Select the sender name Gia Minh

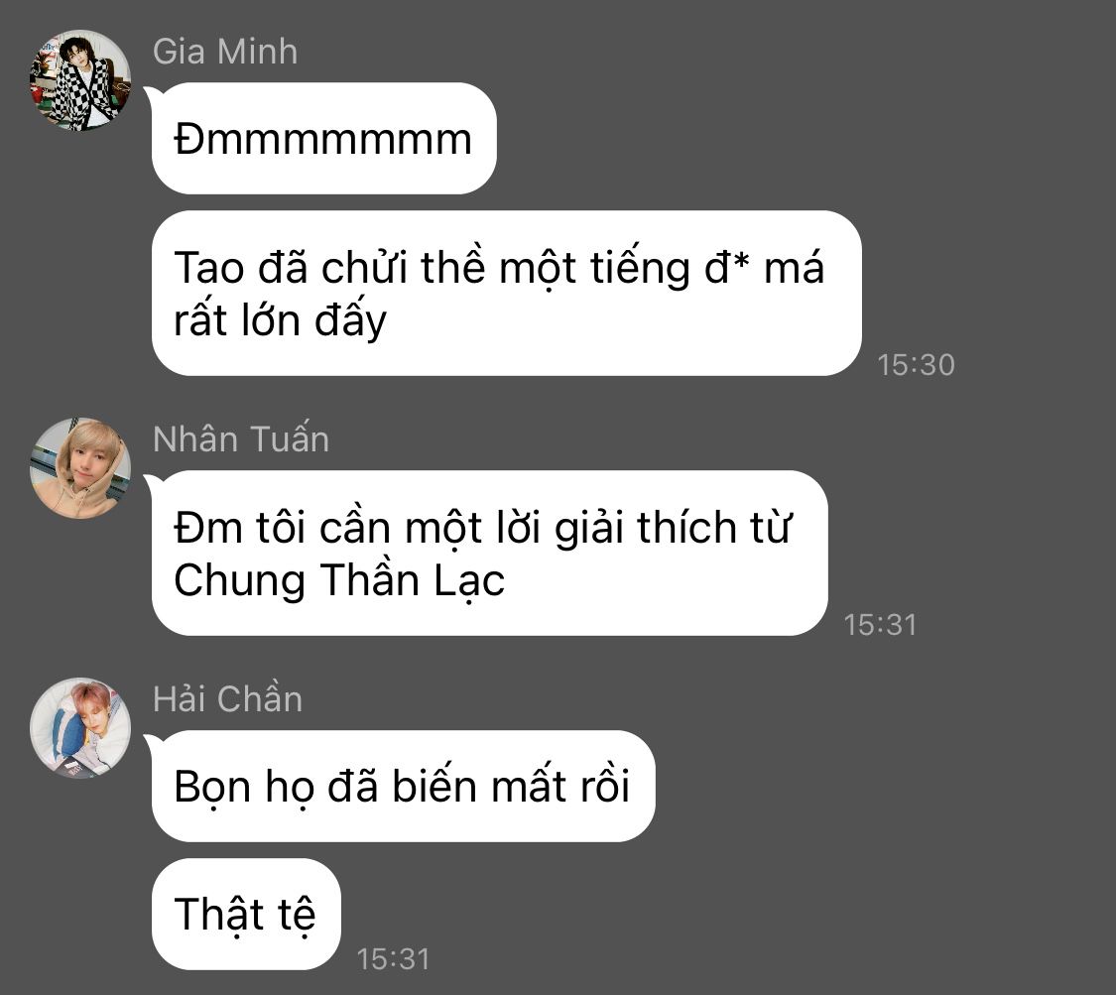(x=225, y=52)
